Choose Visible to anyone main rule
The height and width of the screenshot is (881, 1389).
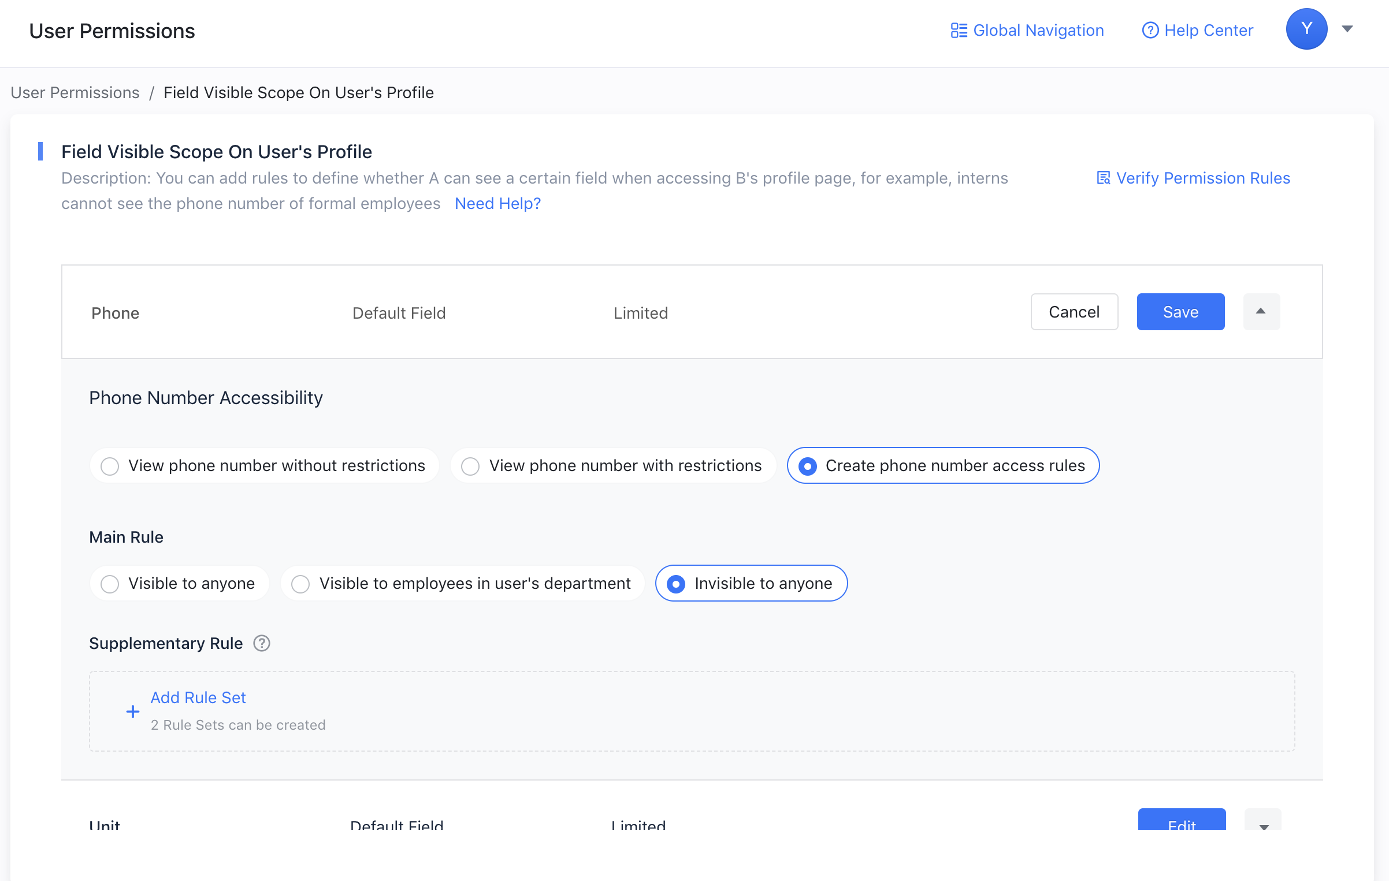pos(110,584)
